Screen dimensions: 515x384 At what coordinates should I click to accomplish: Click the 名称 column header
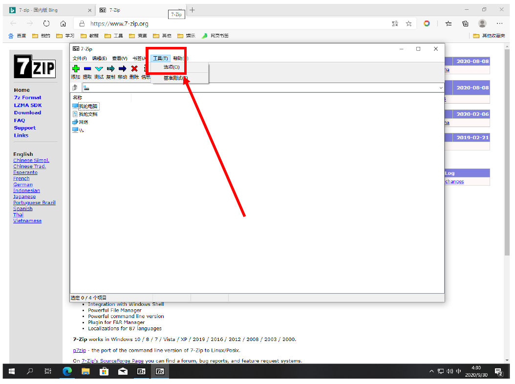point(77,98)
